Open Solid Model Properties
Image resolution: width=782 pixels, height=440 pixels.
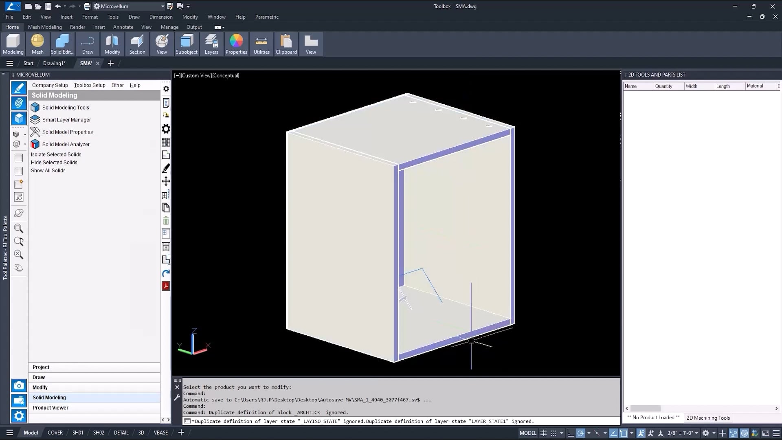coord(67,132)
